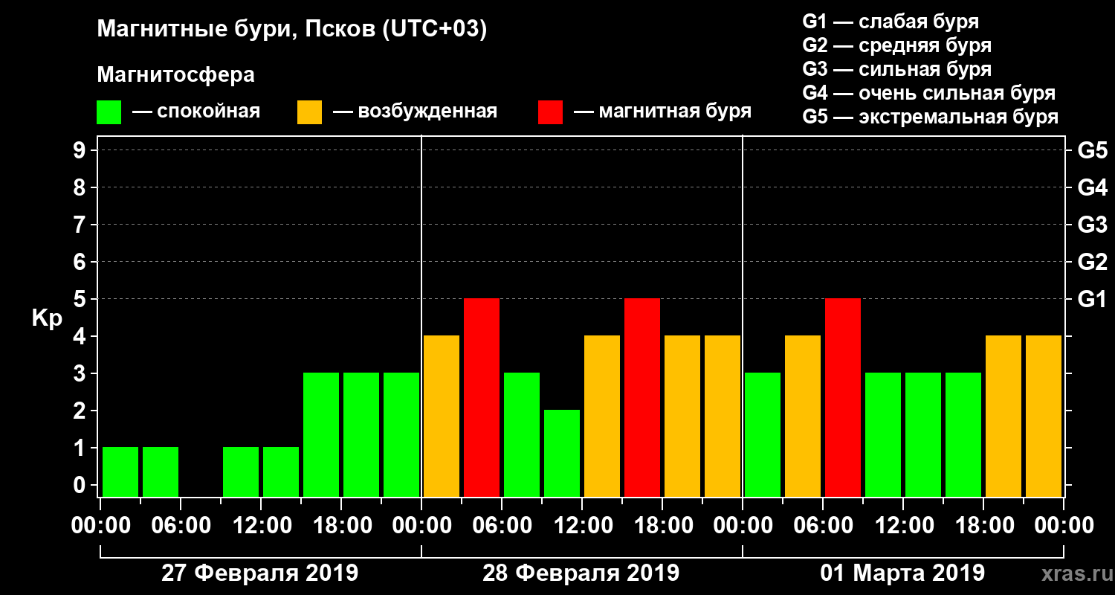Click the green bar for 27 February 21:00–24:00
The width and height of the screenshot is (1115, 595).
(401, 435)
